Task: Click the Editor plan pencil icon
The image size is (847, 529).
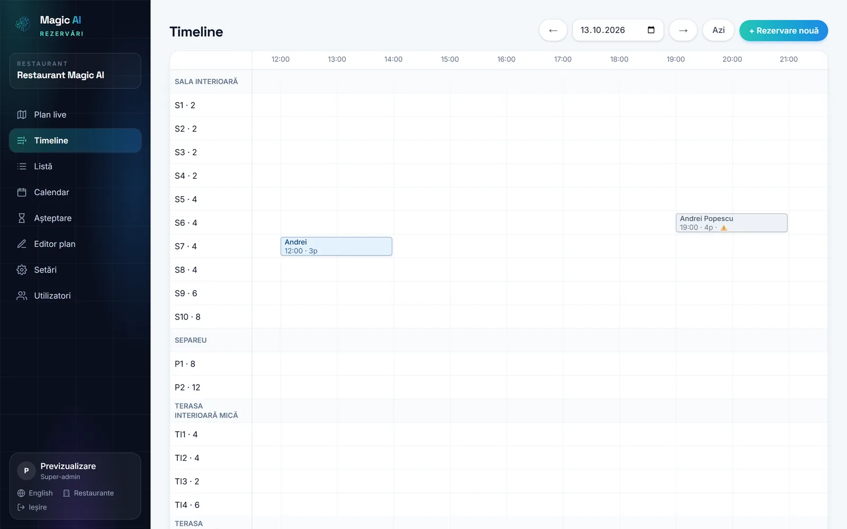Action: point(22,244)
